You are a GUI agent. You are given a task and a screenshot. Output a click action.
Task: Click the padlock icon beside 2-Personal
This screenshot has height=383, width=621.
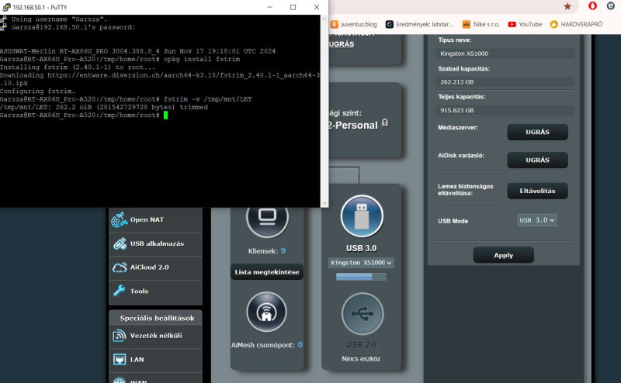coord(385,123)
